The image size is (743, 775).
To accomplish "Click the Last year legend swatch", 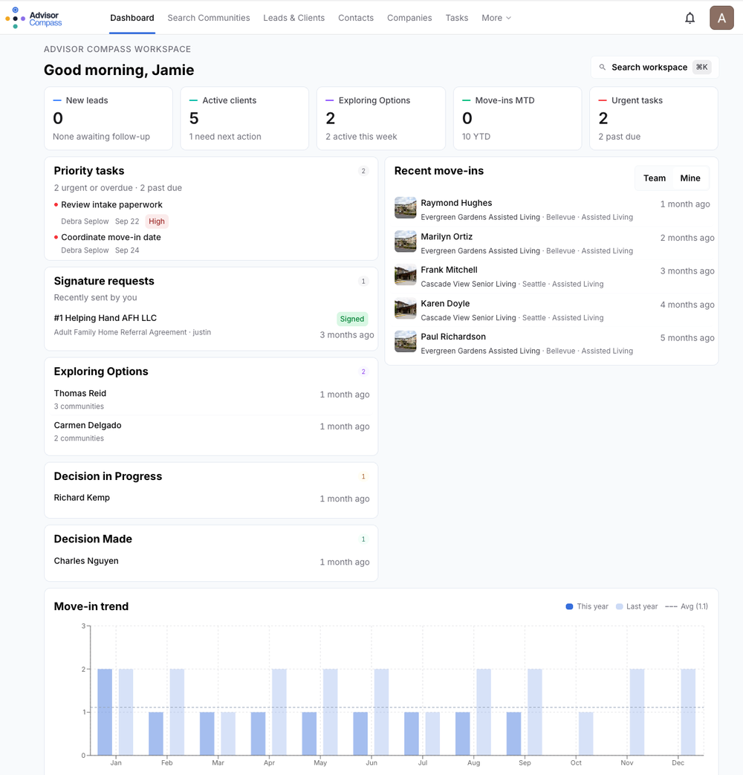I will point(619,606).
